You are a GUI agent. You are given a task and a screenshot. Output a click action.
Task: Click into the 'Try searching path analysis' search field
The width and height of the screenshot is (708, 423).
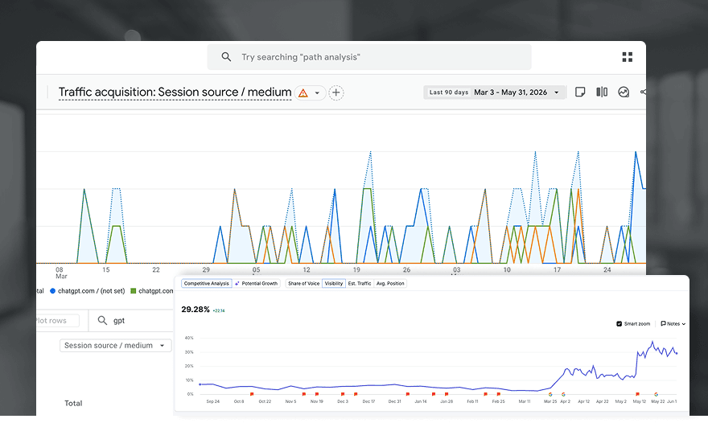point(369,57)
